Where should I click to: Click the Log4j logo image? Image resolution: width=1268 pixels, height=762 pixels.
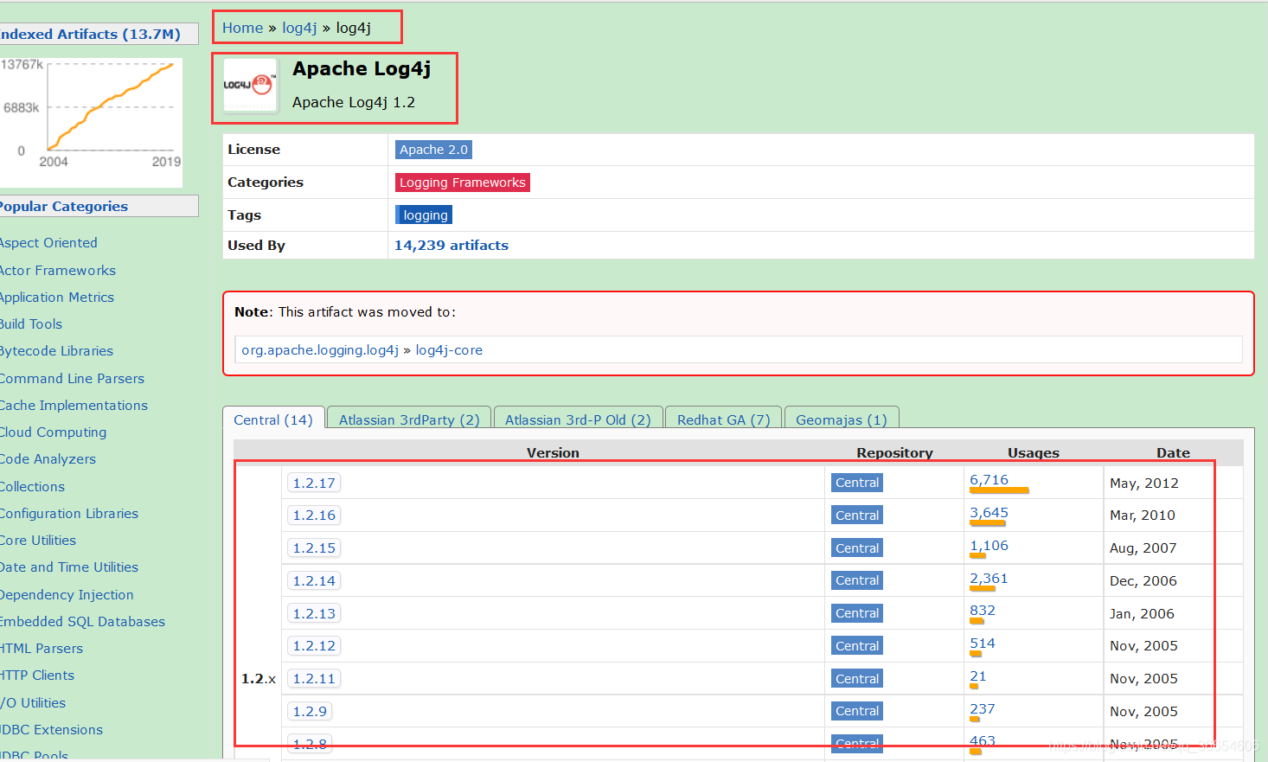[x=250, y=85]
